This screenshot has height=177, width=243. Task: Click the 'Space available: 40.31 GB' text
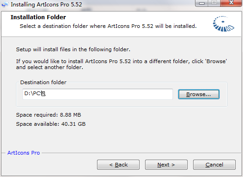pos(51,124)
